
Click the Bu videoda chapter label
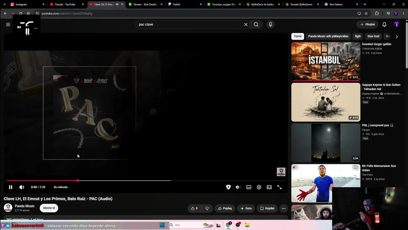(61, 187)
